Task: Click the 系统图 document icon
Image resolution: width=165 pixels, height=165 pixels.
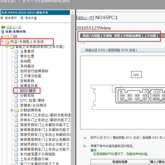Action: click(16, 61)
